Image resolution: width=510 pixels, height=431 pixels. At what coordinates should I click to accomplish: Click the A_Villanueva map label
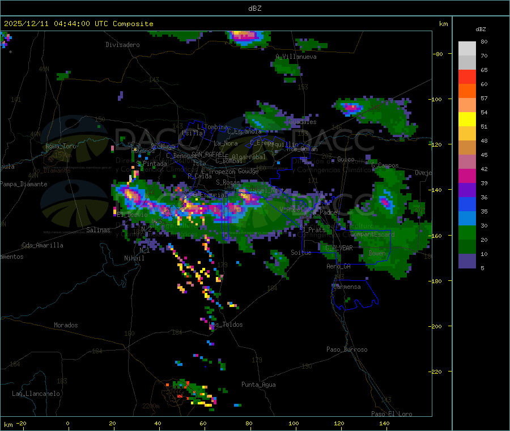pyautogui.click(x=296, y=57)
